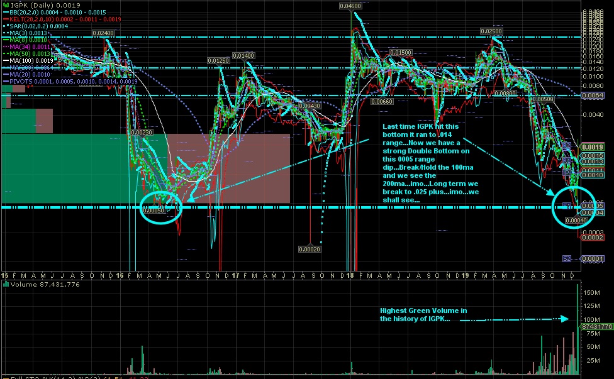
Task: Select the MA(200) legend entry
Action: tap(28, 68)
